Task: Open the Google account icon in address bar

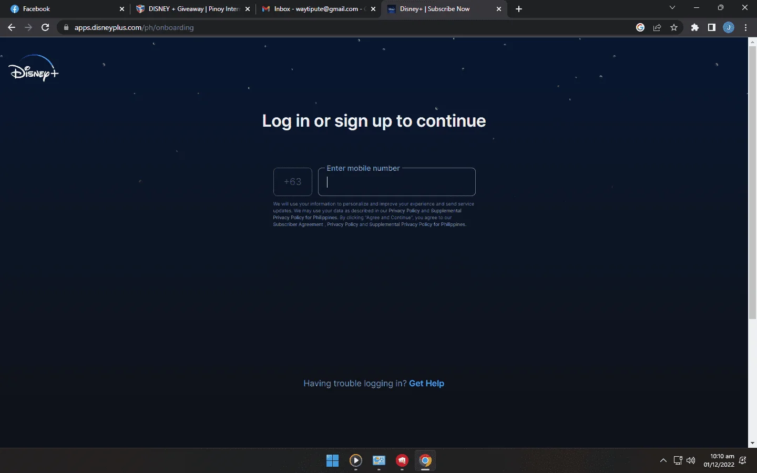Action: pos(640,27)
